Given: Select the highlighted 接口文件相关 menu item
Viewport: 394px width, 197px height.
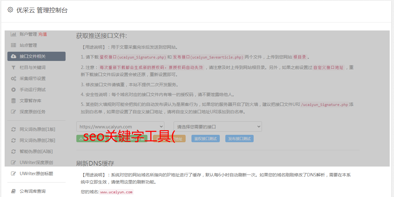Looking at the screenshot, I should 36,56.
